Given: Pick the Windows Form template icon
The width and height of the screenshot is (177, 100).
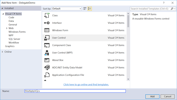Looking at the screenshot, I should [x=47, y=30].
